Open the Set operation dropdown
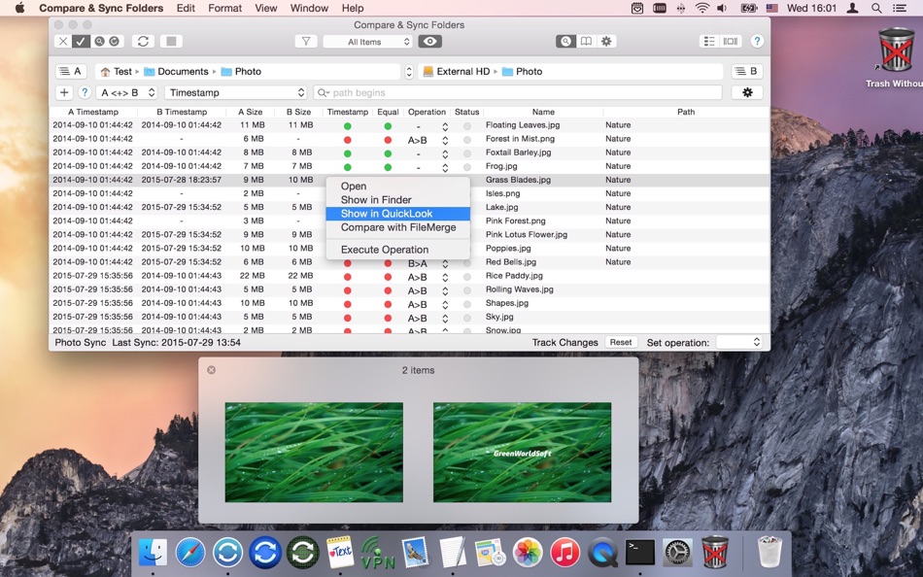 pyautogui.click(x=739, y=342)
